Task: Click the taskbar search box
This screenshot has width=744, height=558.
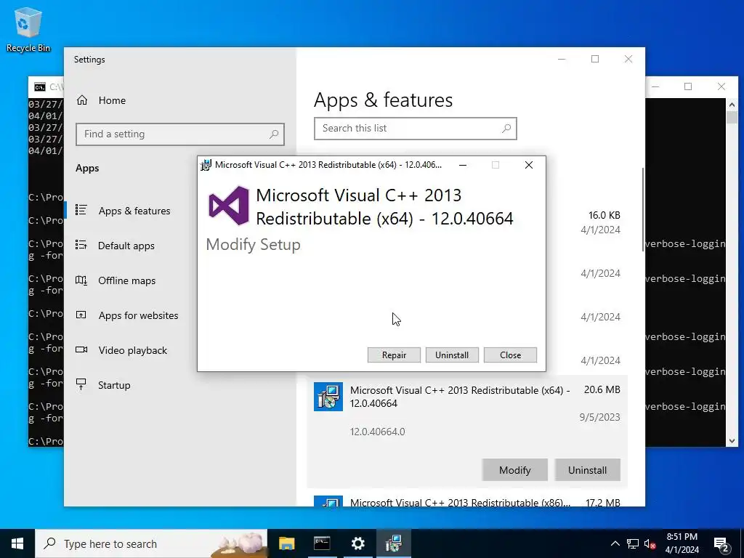Action: (x=151, y=543)
